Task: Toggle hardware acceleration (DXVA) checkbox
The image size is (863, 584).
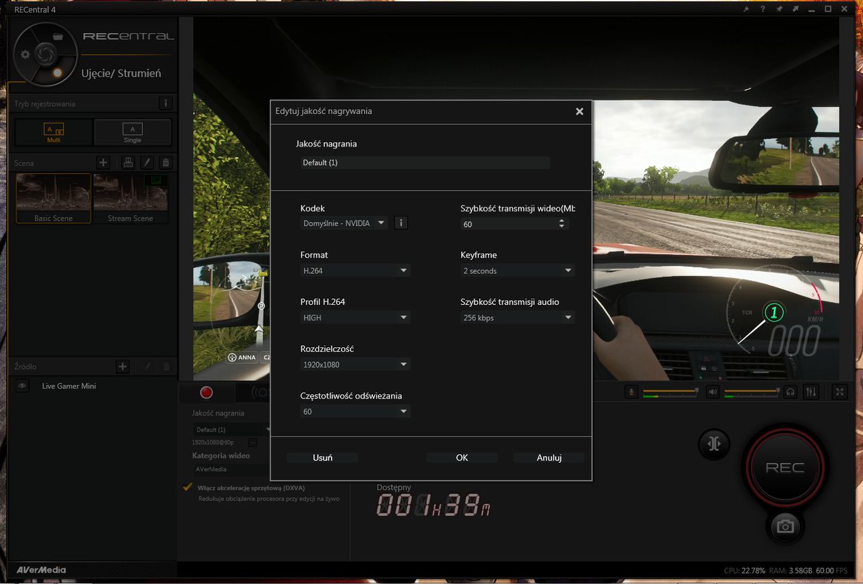Action: tap(188, 487)
